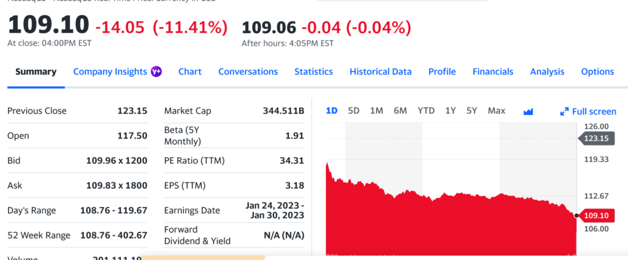Open the mountain chart type icon
The width and height of the screenshot is (628, 260).
[529, 111]
